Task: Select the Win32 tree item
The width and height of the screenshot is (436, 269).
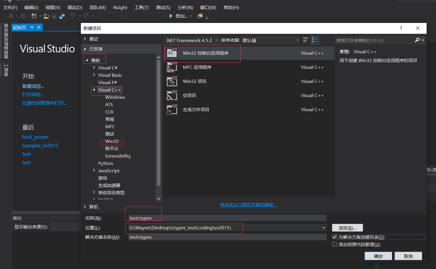Action: tap(112, 141)
